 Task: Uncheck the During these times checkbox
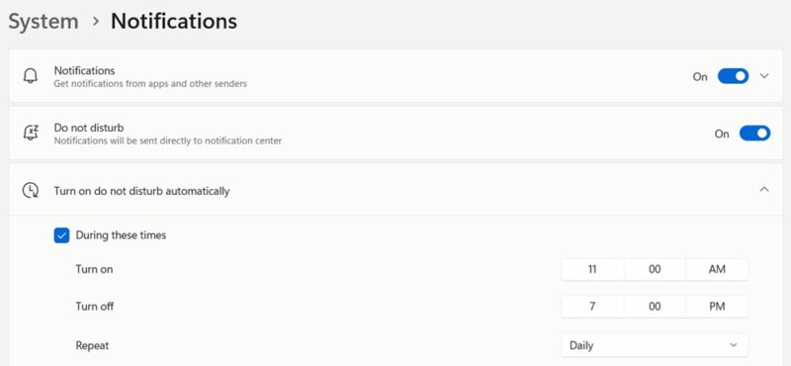tap(61, 235)
